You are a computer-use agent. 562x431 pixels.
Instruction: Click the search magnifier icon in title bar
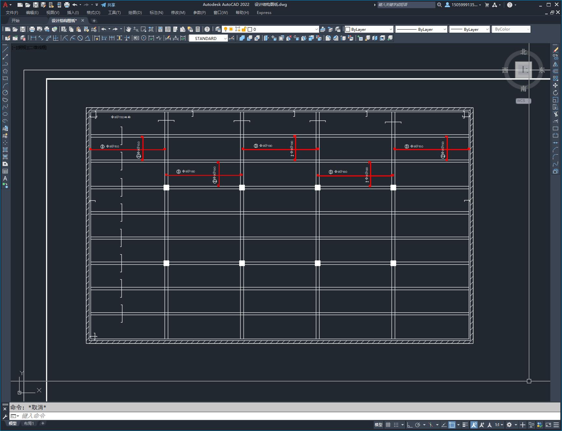coord(440,5)
